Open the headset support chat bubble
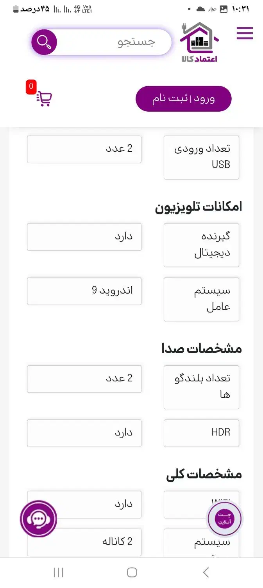The width and height of the screenshot is (263, 588). click(x=38, y=519)
